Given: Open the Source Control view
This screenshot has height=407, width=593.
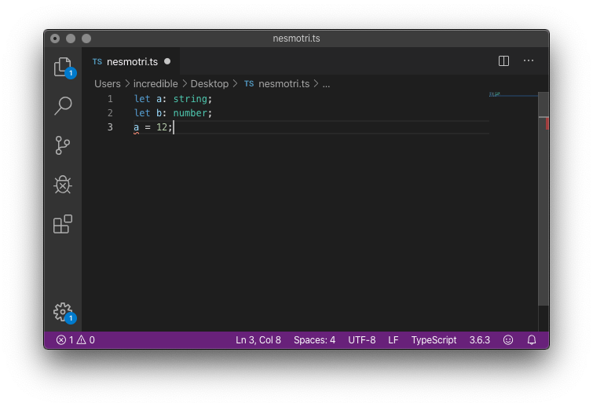Looking at the screenshot, I should [63, 145].
